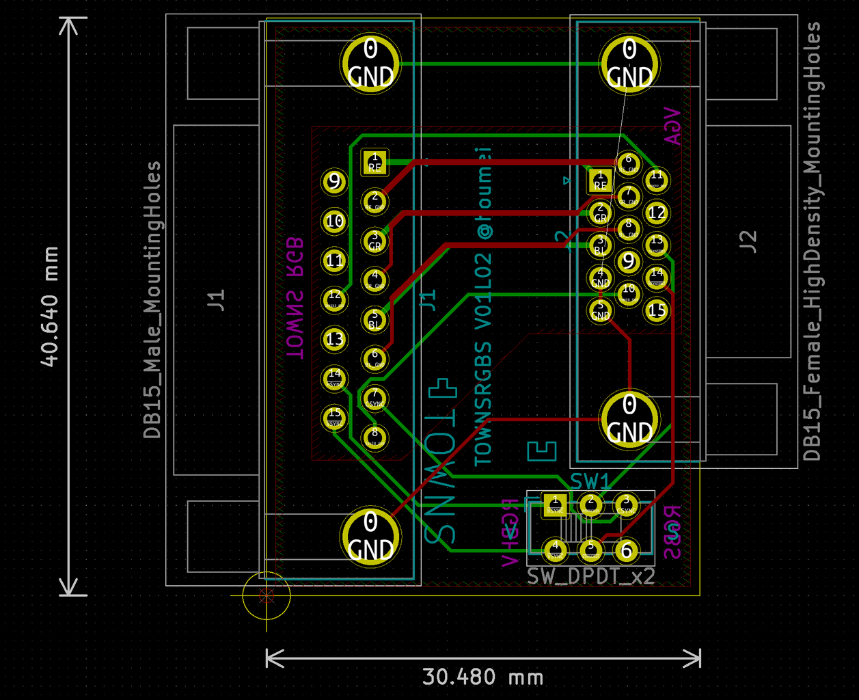Select the cyan J1 silkscreen reference
Viewport: 859px width, 700px height.
[x=428, y=300]
